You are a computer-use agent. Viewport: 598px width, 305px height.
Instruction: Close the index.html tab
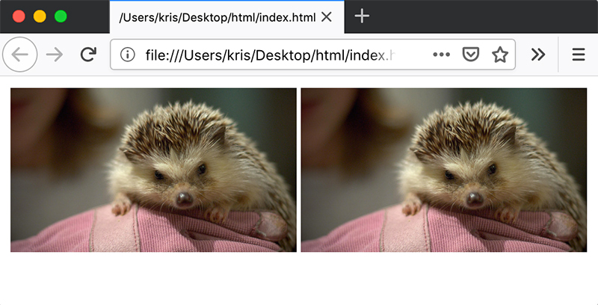326,16
